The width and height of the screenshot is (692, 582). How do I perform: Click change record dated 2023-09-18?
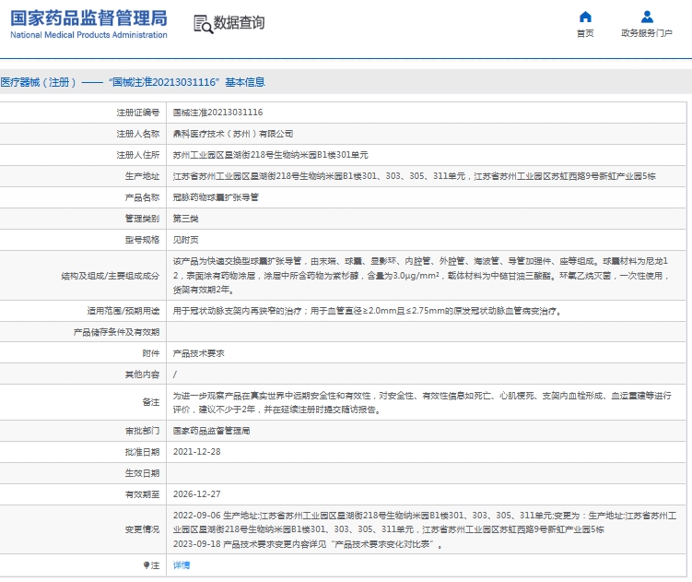tap(308, 543)
